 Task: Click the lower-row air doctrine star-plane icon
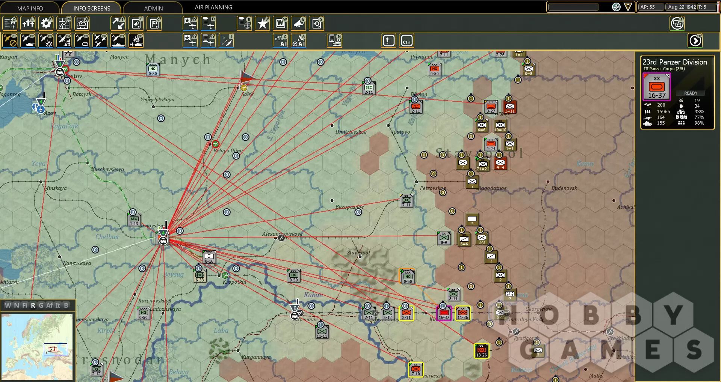click(x=190, y=41)
